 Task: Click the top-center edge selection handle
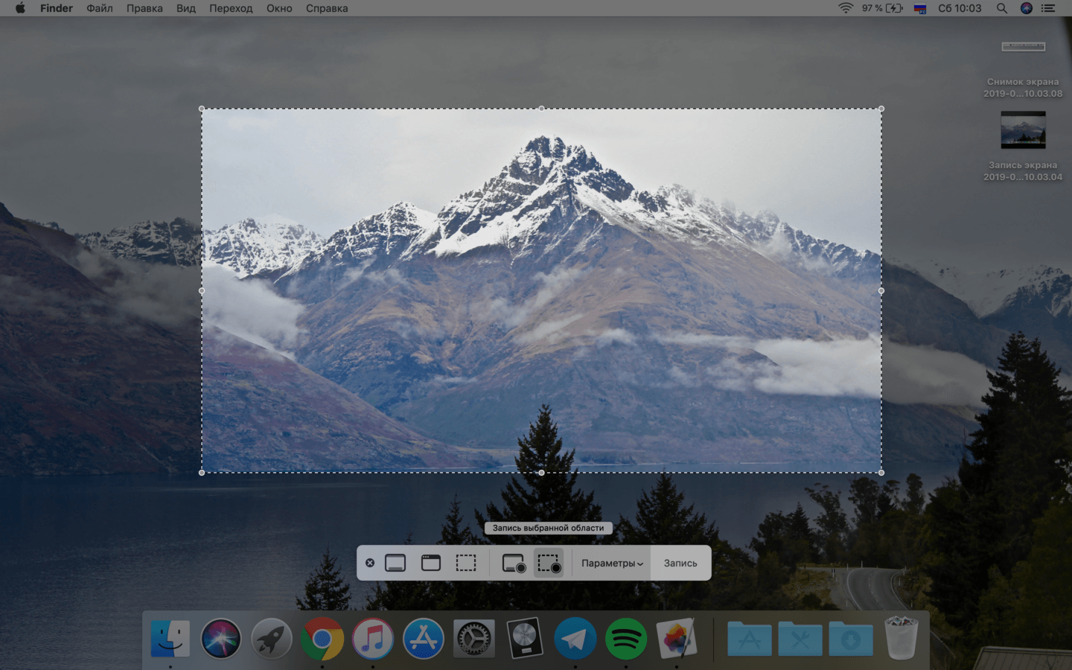tap(541, 109)
